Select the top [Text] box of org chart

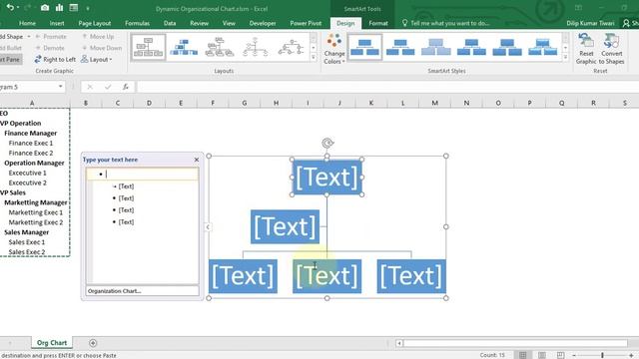pyautogui.click(x=326, y=178)
